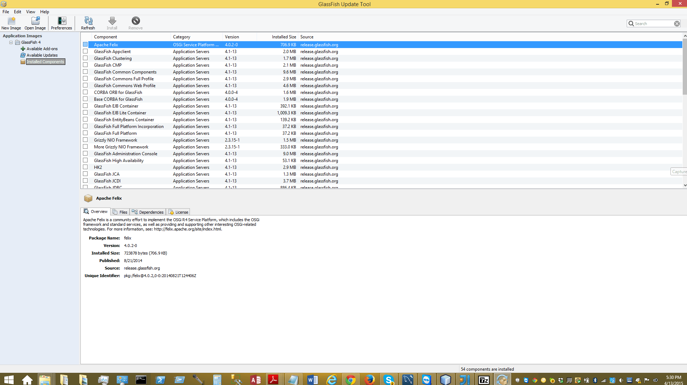
Task: Sort by the Version column header
Action: [240, 37]
